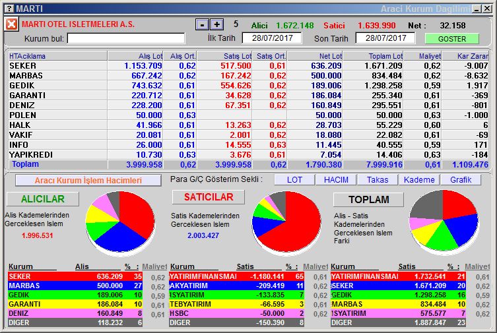
Task: Switch to the LOT display tab
Action: (294, 180)
